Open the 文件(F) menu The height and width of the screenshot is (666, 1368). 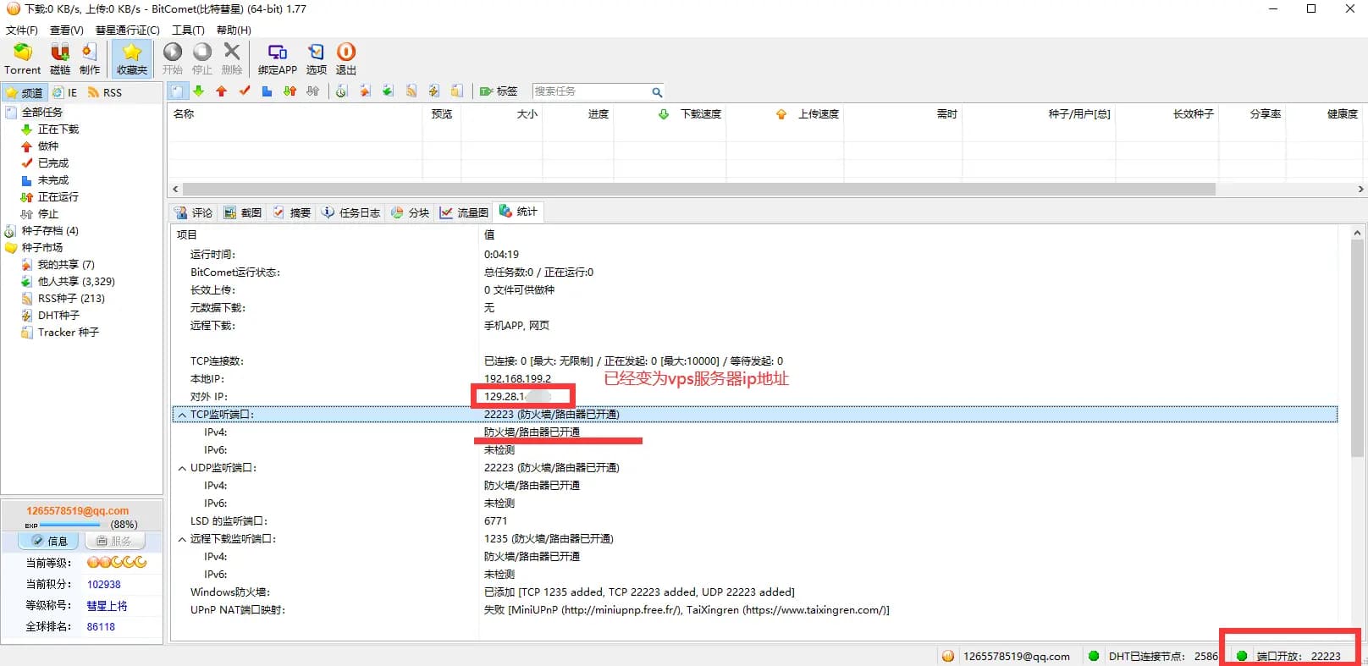(22, 30)
